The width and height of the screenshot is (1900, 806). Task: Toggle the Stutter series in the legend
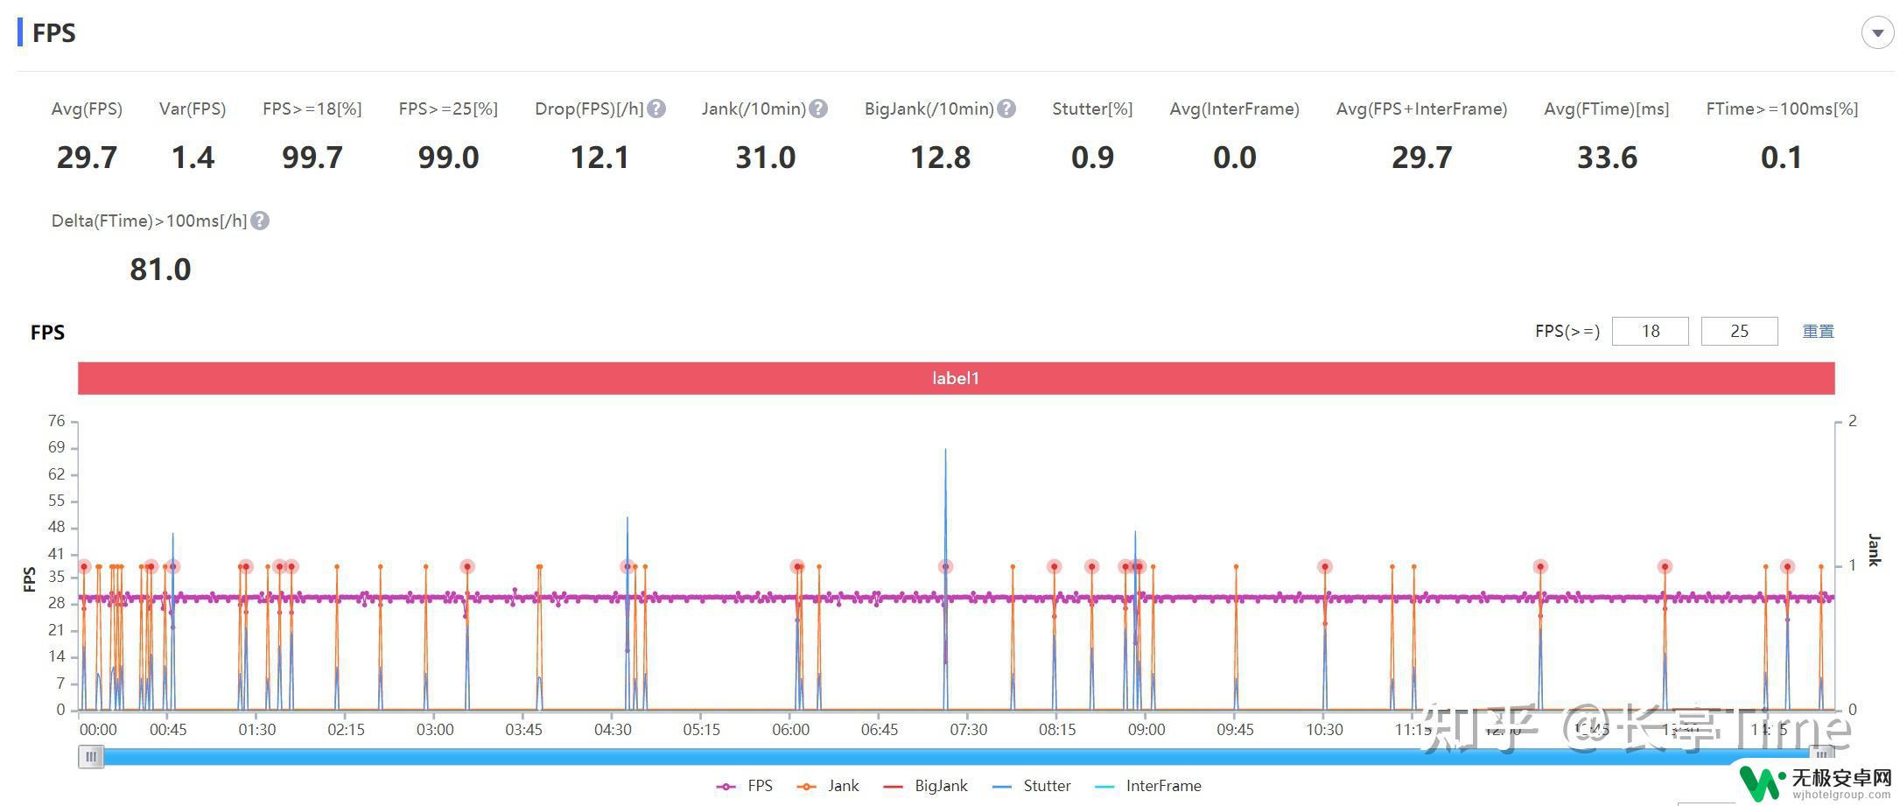tap(1032, 786)
